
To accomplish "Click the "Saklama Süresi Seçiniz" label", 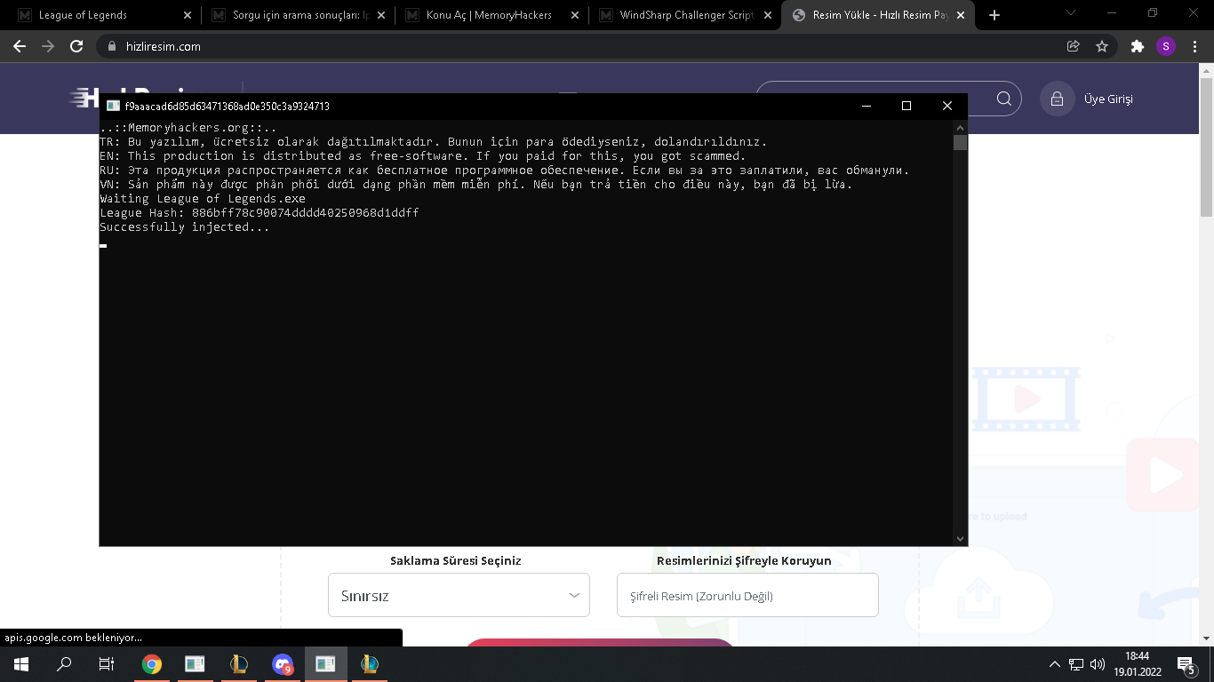I will tap(456, 560).
